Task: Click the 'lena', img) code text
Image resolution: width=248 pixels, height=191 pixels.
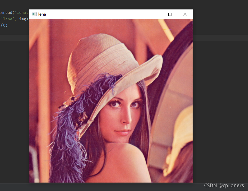Action: [x=14, y=19]
